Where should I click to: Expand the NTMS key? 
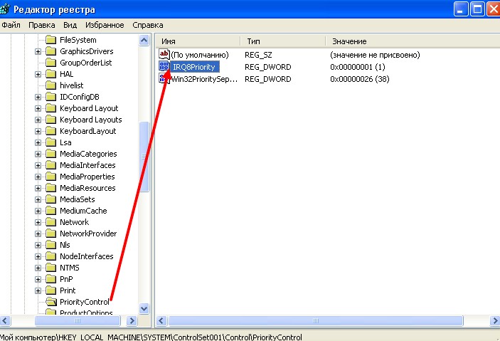(38, 268)
